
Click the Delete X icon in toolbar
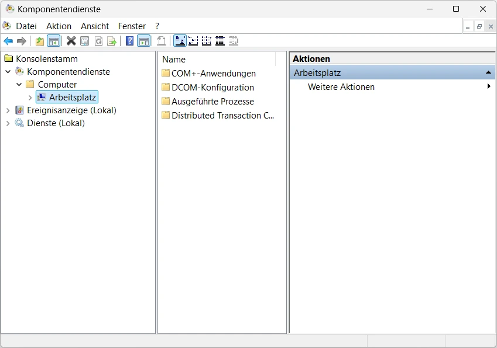coord(71,41)
